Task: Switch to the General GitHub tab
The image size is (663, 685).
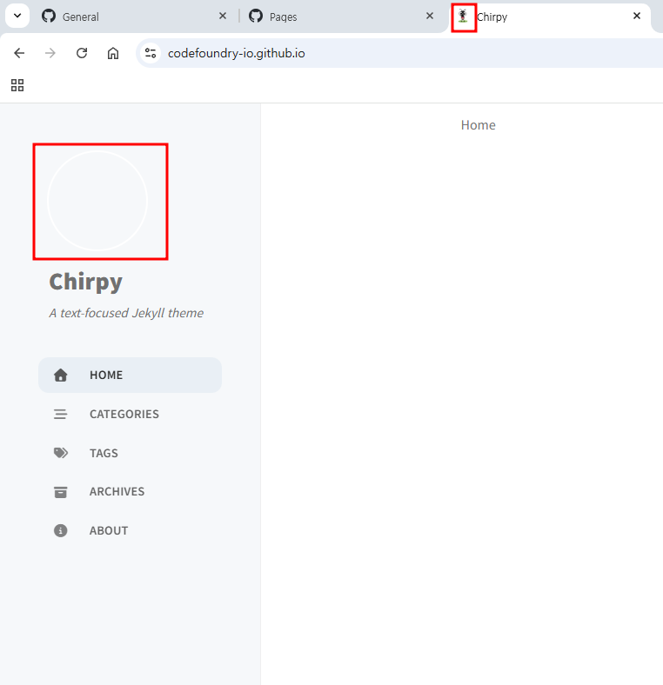Action: [x=134, y=17]
